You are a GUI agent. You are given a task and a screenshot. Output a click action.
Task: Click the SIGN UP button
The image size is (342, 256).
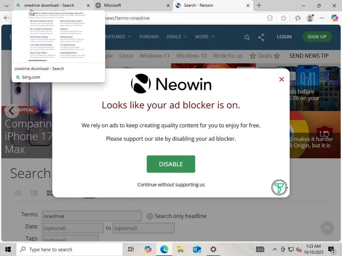coord(317,37)
